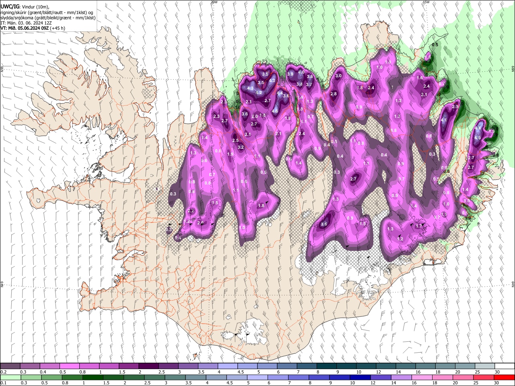The image size is (515, 386).
Task: Click upper legend swatch between 9 and 10
Action: 346,366
